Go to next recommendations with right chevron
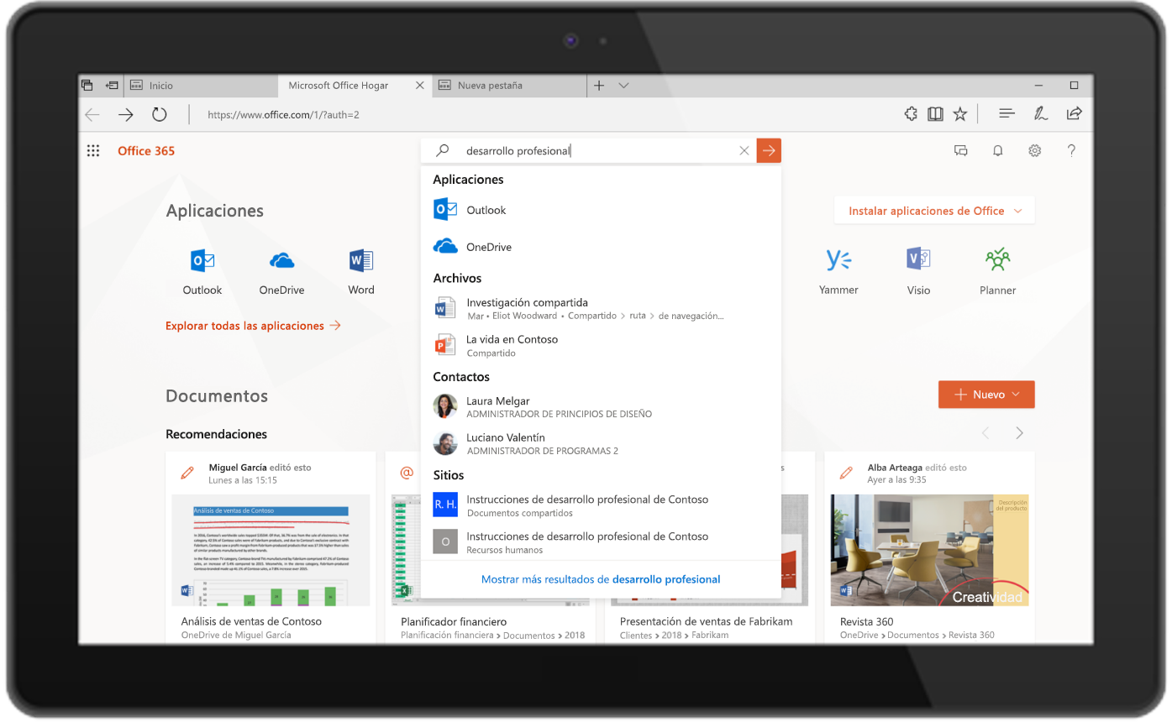Image resolution: width=1172 pixels, height=722 pixels. (x=1019, y=433)
